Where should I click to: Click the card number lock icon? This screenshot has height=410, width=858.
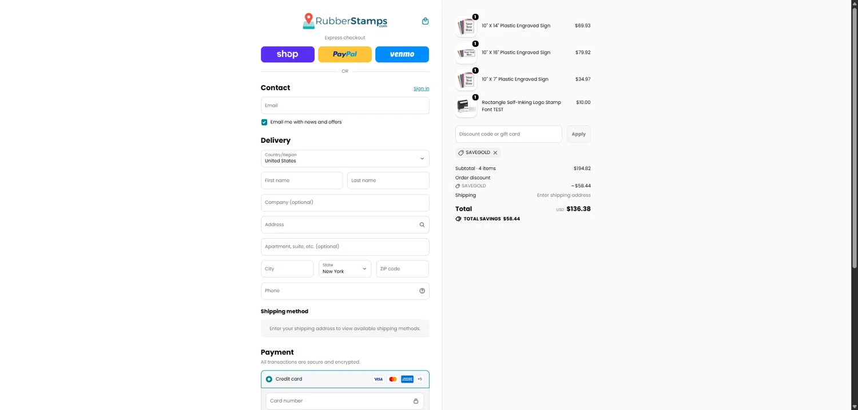416,401
